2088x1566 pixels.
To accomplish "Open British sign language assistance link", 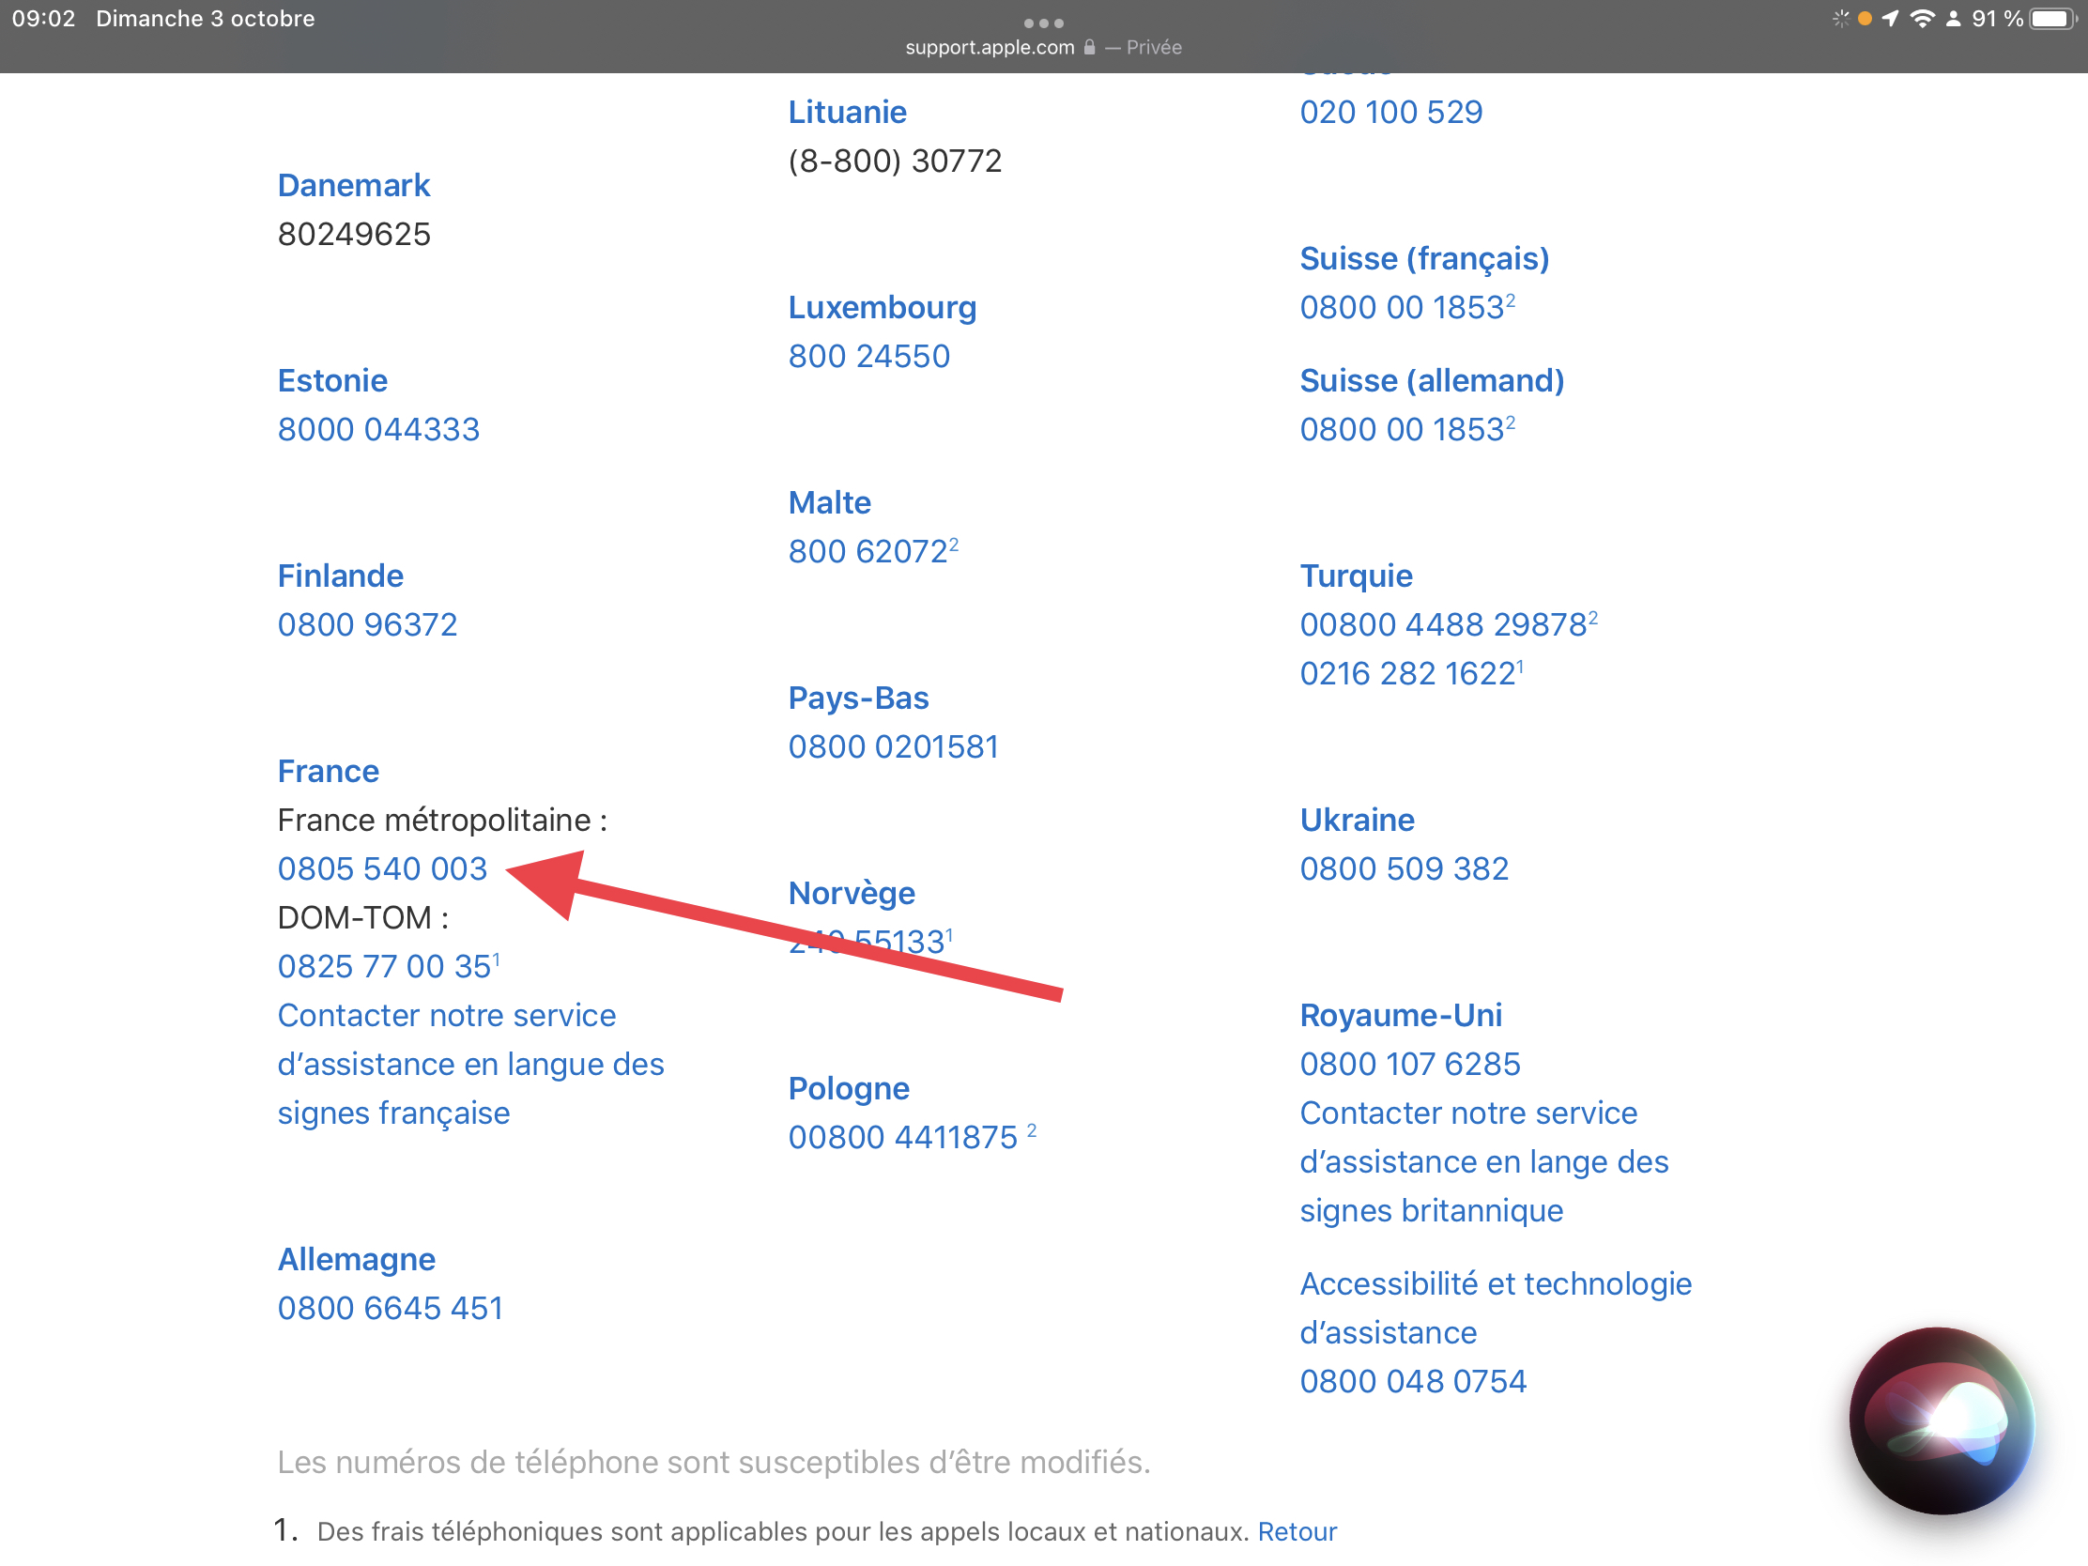I will click(1483, 1162).
